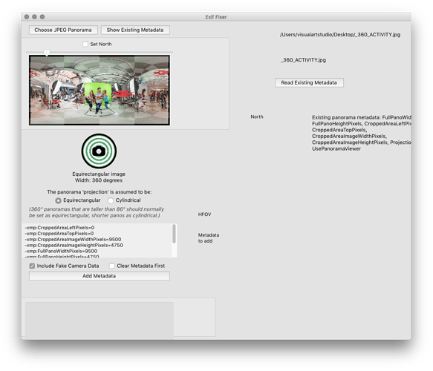Click the FullPanoWidthPixels=9500 metadata line
This screenshot has height=371, width=433.
pos(61,251)
